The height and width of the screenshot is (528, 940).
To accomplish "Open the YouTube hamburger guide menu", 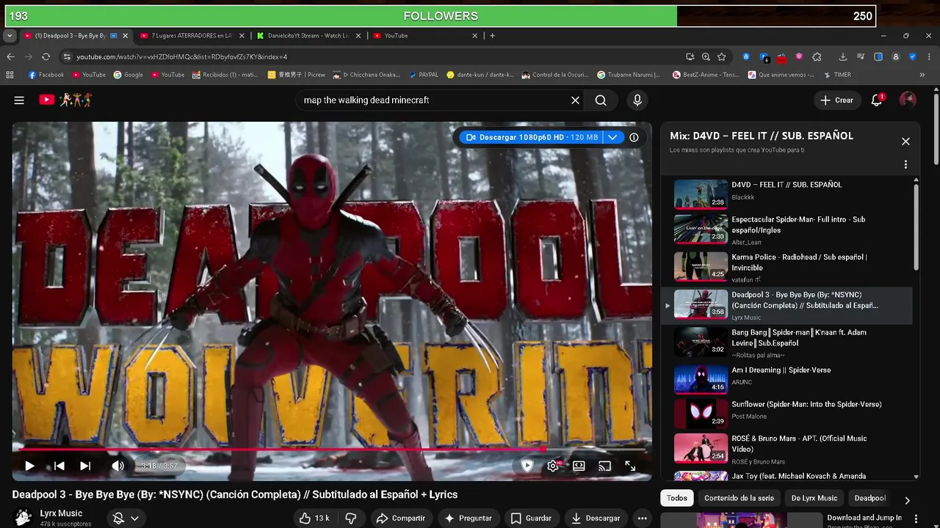I will (x=19, y=100).
